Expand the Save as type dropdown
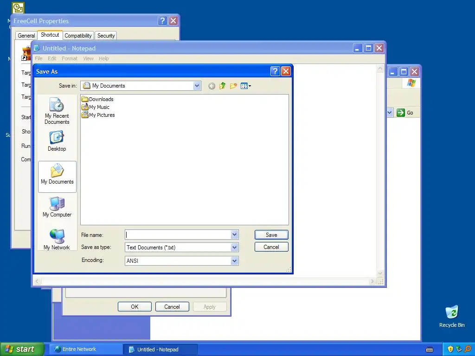Screen dimensions: 475x356 click(x=234, y=248)
